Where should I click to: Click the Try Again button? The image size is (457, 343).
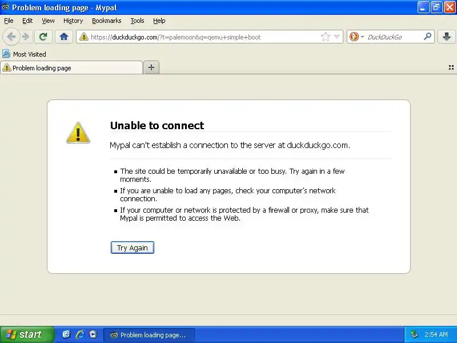point(133,248)
